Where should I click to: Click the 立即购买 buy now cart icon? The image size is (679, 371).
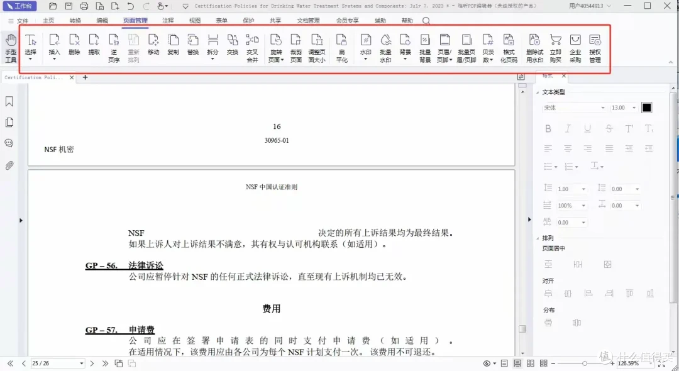pyautogui.click(x=556, y=41)
